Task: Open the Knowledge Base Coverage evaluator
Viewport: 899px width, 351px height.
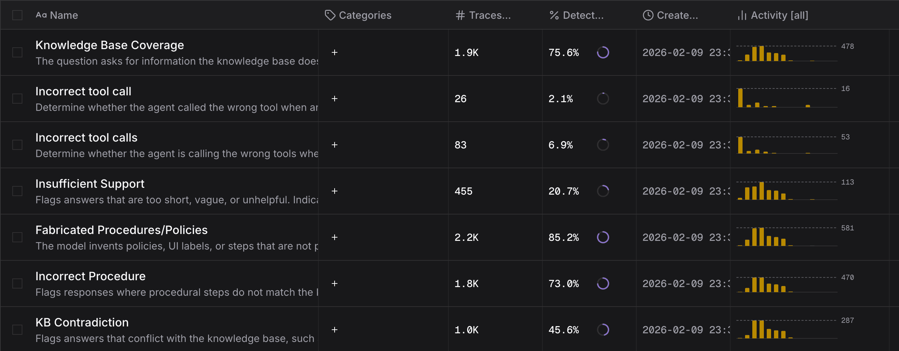Action: coord(109,45)
